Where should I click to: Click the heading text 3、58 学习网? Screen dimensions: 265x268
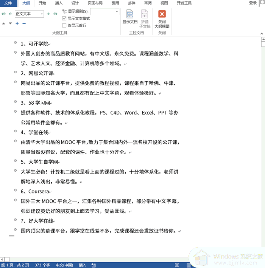click(x=35, y=103)
